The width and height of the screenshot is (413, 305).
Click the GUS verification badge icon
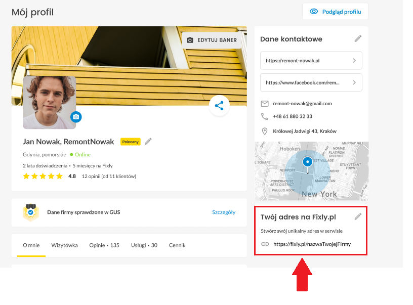pyautogui.click(x=31, y=212)
